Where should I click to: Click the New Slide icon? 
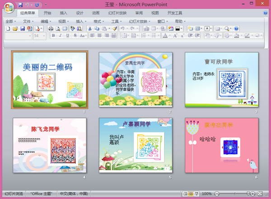[190, 28]
